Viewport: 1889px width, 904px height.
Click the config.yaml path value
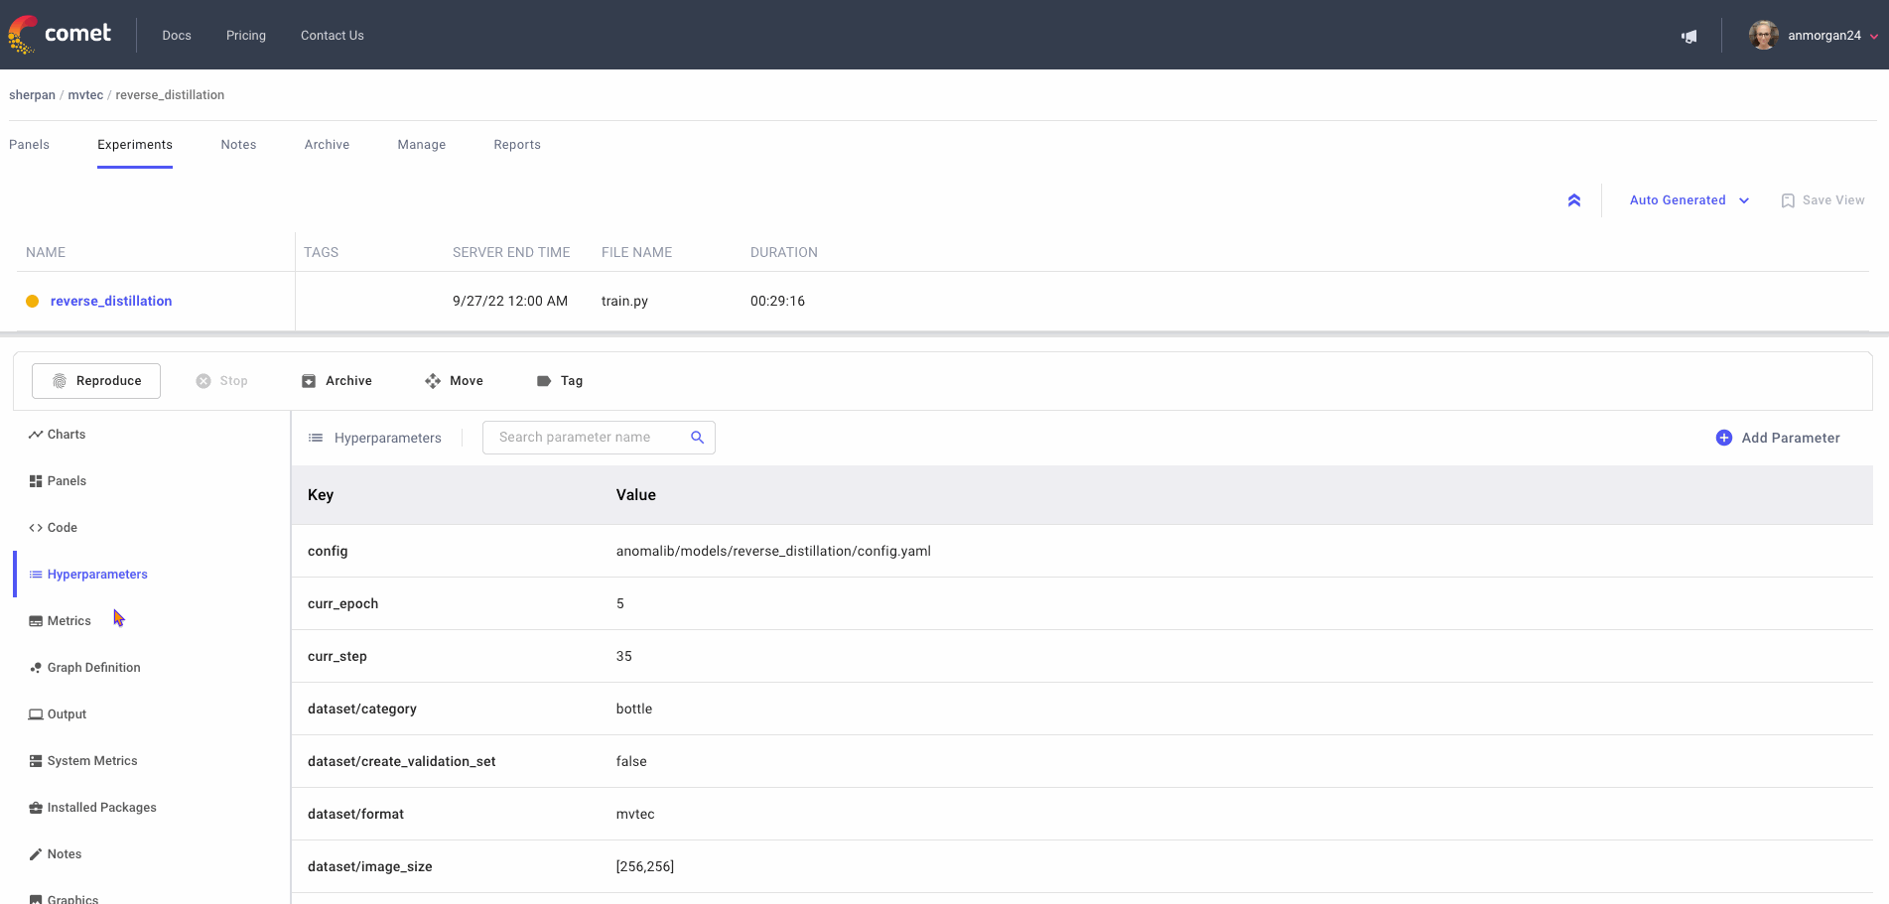click(x=773, y=552)
